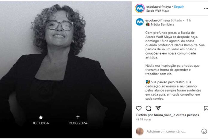Open the bruna_valle_ profile link

click(x=163, y=115)
